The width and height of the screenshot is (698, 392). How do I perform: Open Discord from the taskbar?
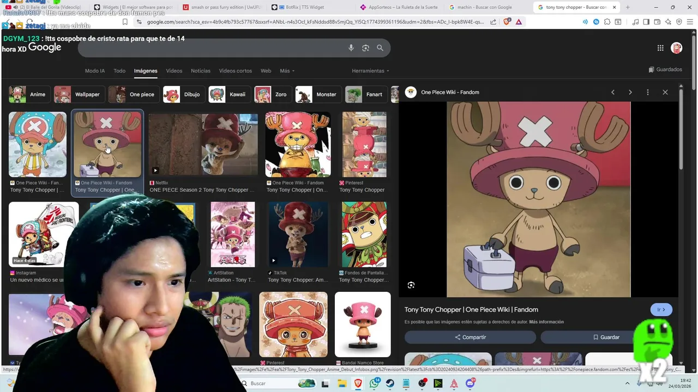pos(470,383)
